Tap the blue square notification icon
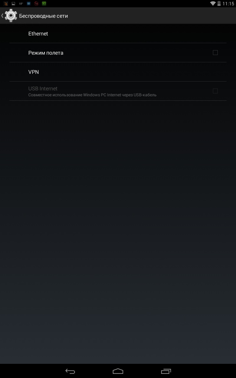This screenshot has width=236, height=378. [29, 4]
